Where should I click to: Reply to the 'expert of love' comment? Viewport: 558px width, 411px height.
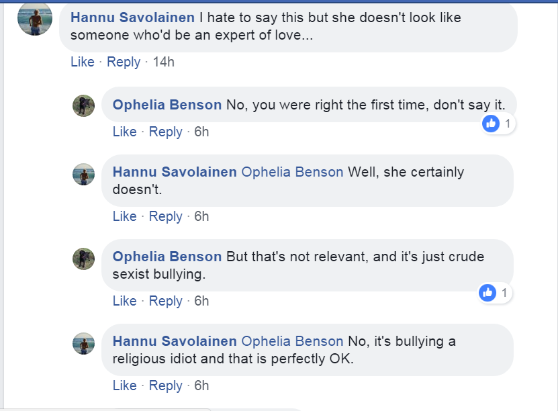tap(124, 62)
